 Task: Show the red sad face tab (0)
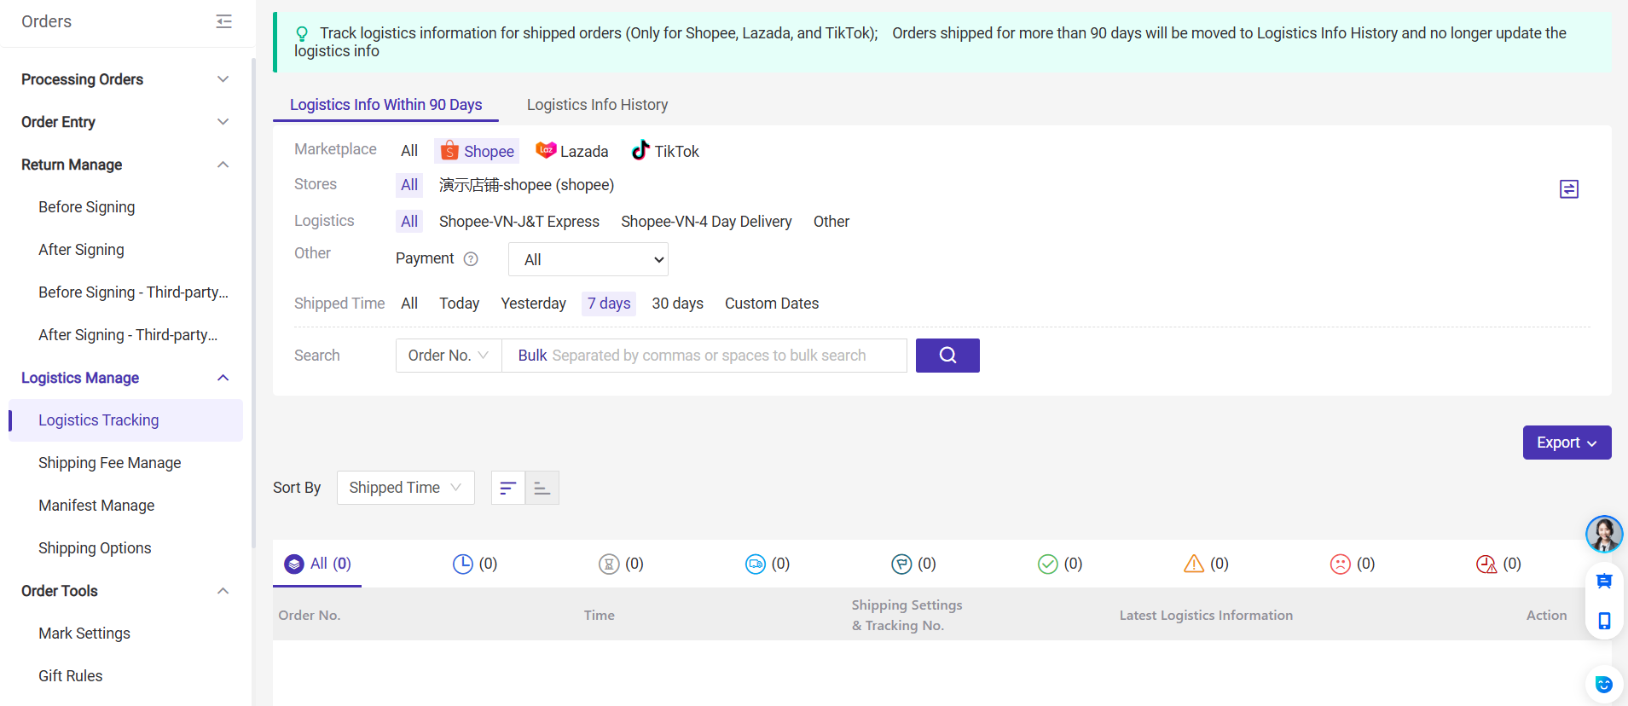coord(1353,564)
